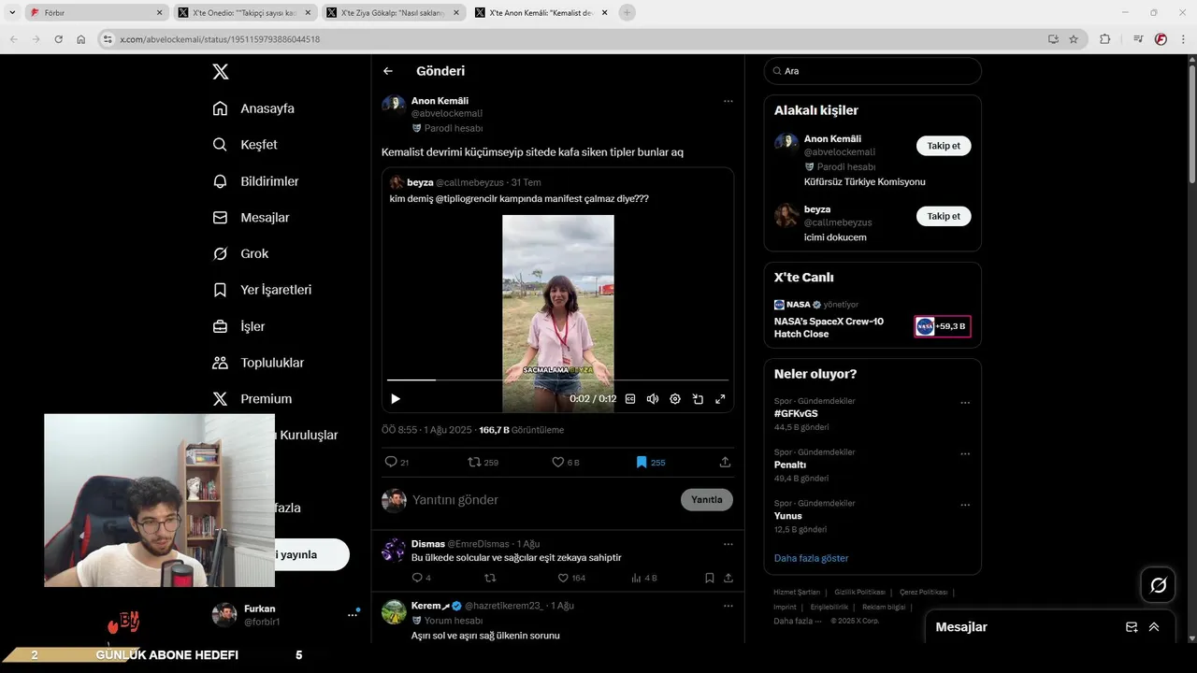This screenshot has width=1197, height=673.
Task: Open more options for Penaltı trend
Action: (x=965, y=454)
